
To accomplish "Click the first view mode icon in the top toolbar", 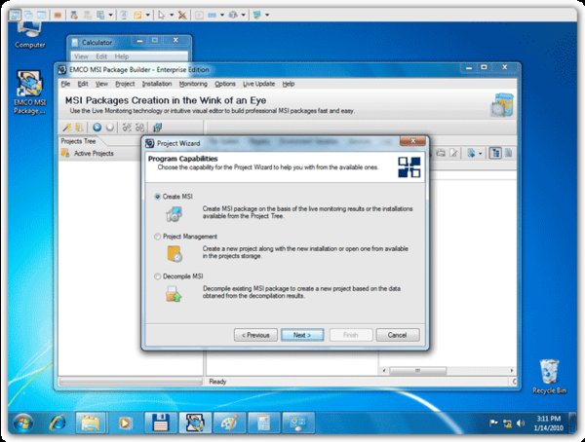I will click(x=15, y=15).
